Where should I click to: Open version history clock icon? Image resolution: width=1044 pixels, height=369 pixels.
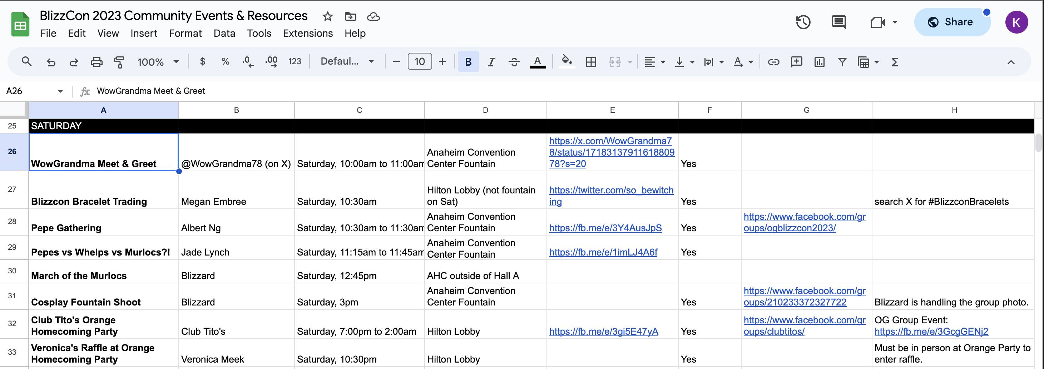(x=803, y=22)
